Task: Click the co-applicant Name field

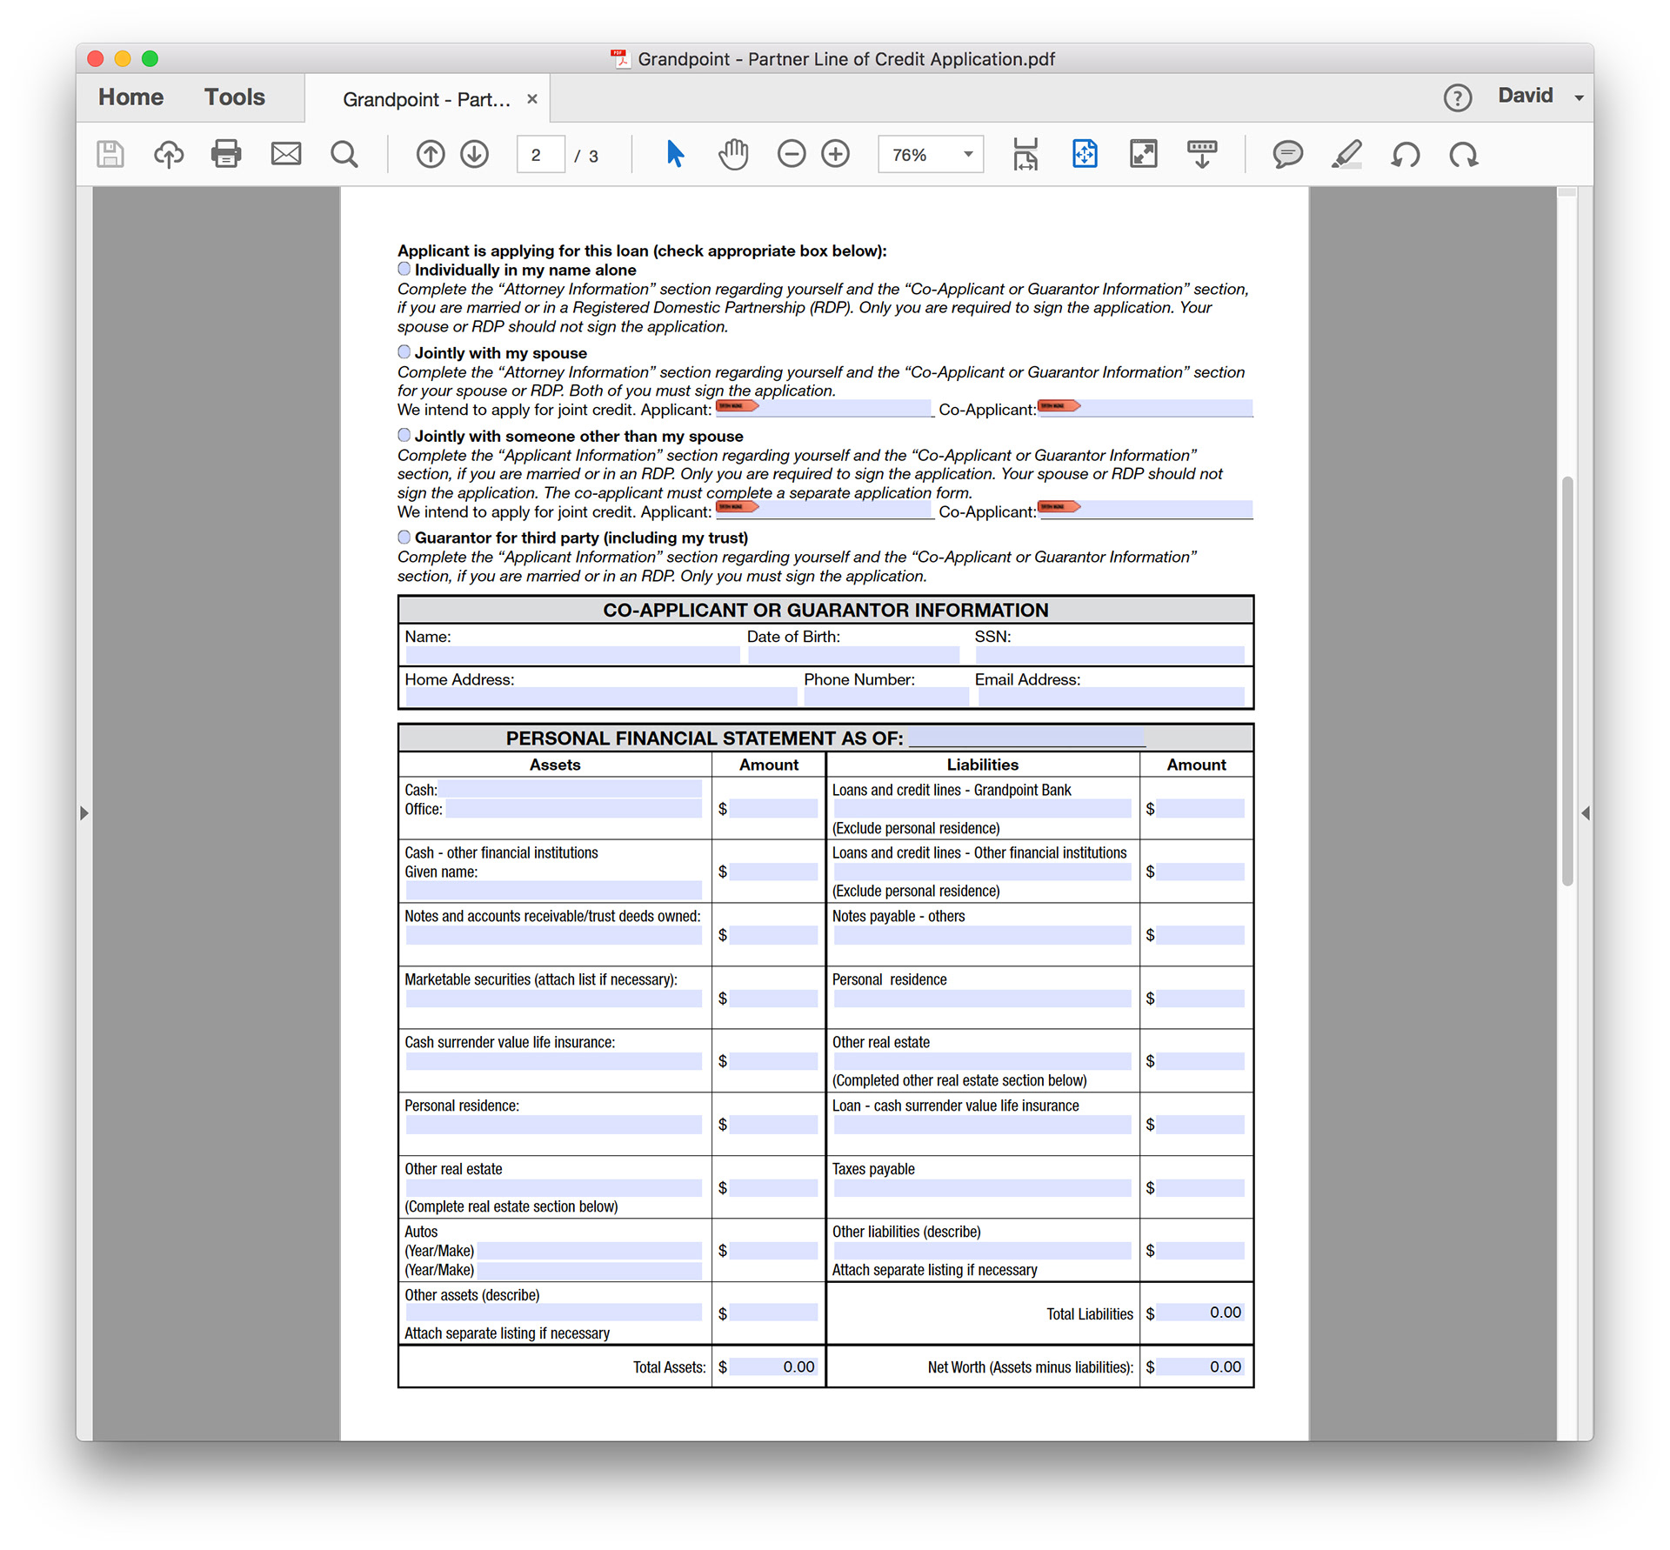Action: 572,655
